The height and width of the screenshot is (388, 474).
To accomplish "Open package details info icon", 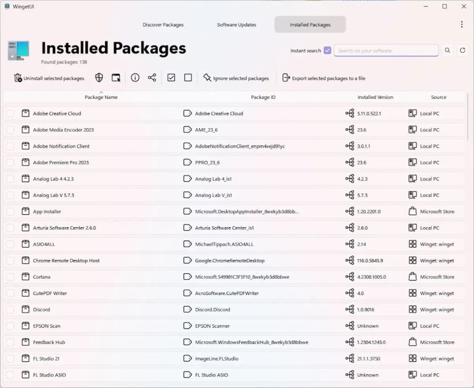I will tap(135, 78).
